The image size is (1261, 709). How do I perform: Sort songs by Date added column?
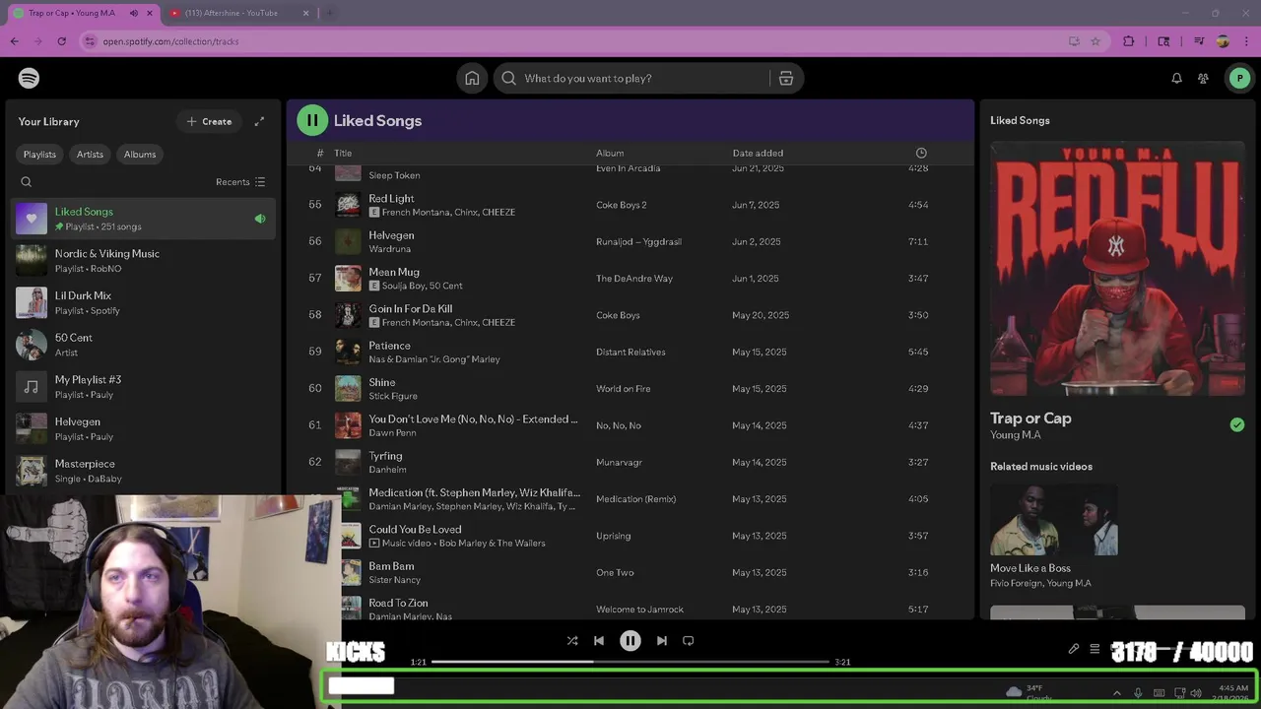[758, 154]
